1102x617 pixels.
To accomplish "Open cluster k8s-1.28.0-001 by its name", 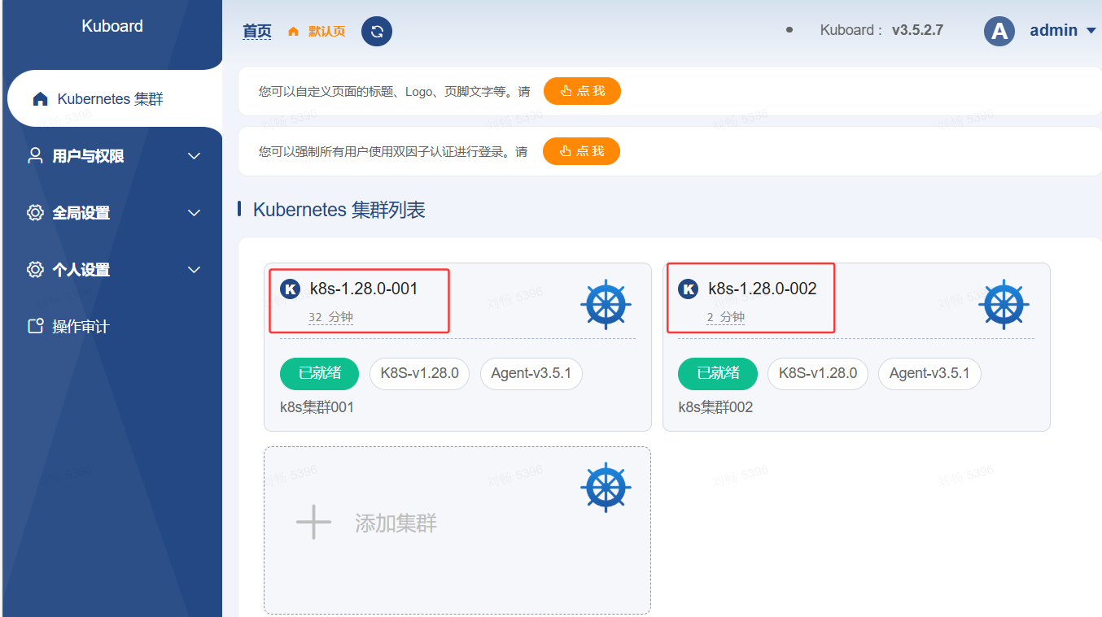I will tap(364, 289).
